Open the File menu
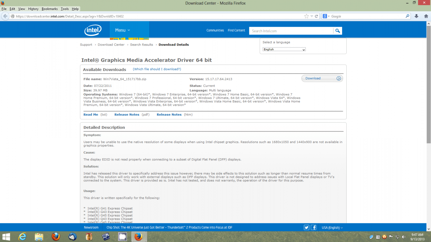The height and width of the screenshot is (242, 431). [4, 9]
